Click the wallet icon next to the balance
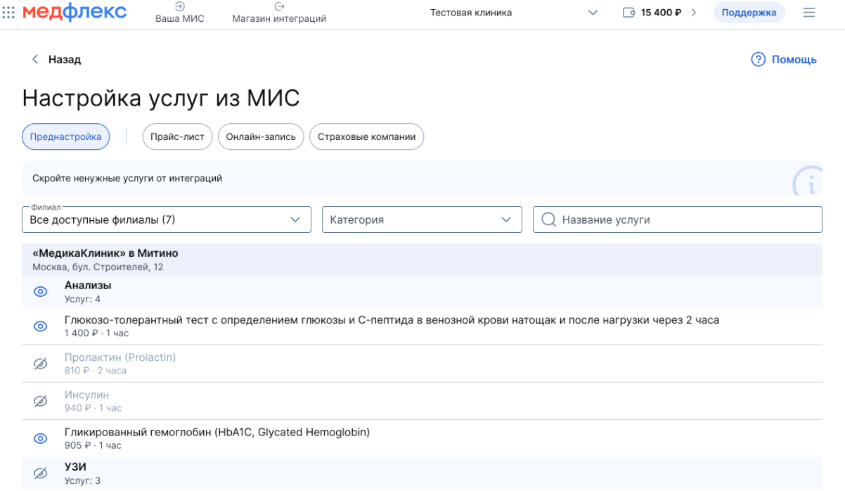 tap(629, 13)
